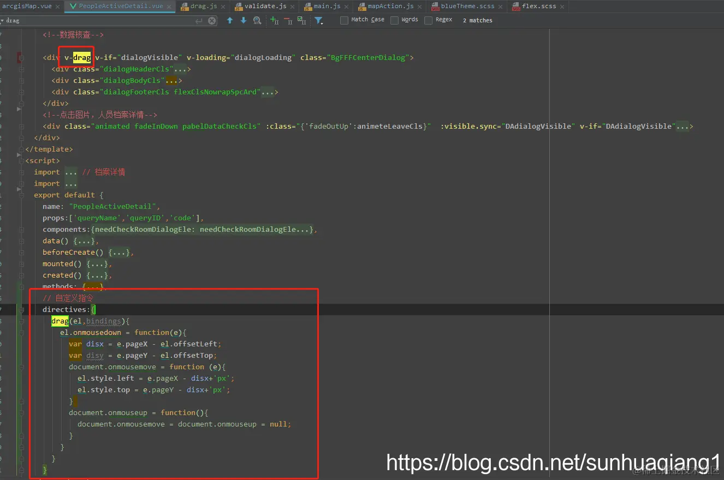This screenshot has height=480, width=724.
Task: Click the highlighted drag directive function name
Action: [x=60, y=321]
